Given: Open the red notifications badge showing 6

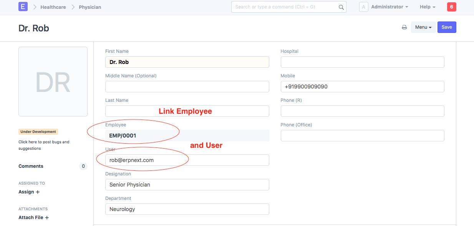Looking at the screenshot, I should click(x=452, y=7).
